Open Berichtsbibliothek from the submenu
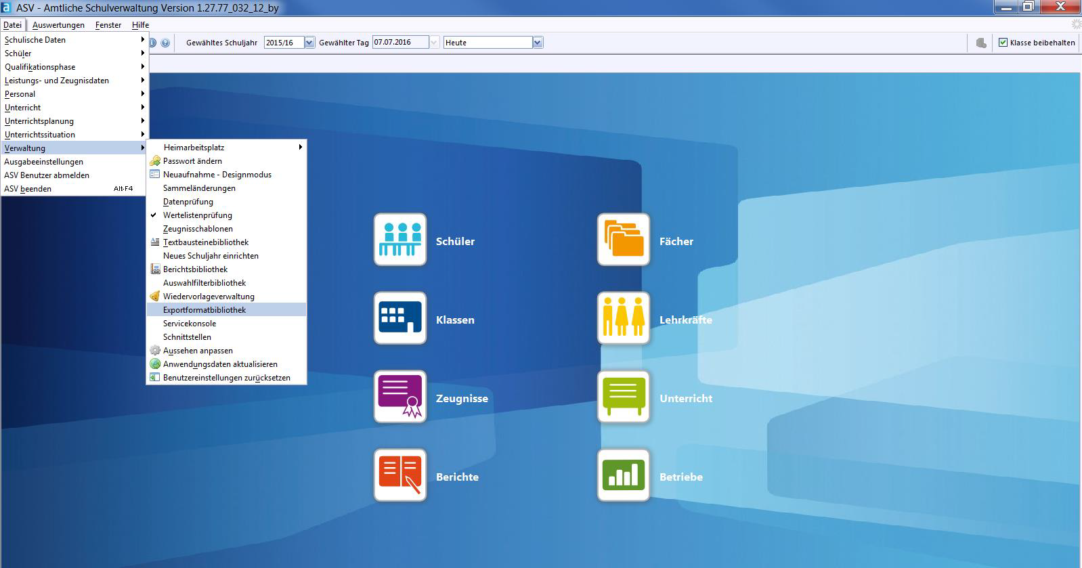Viewport: 1082px width, 568px height. [226, 269]
